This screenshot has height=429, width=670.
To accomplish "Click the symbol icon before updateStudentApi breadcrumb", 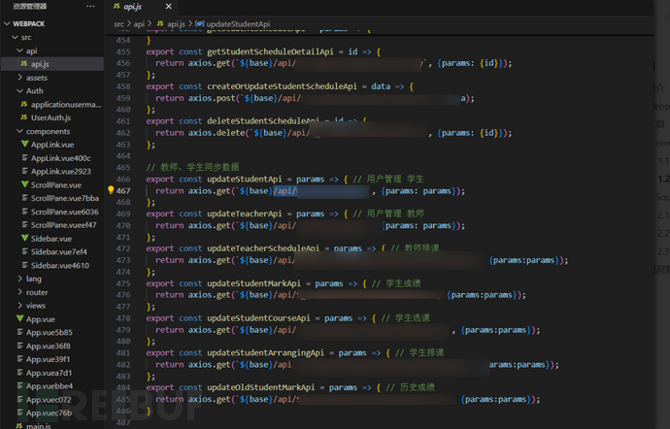I will point(199,22).
